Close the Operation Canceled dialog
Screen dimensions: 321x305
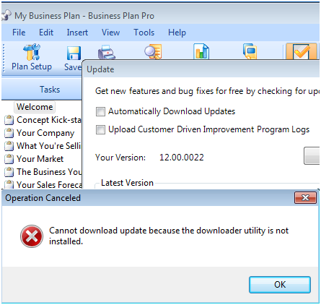click(305, 198)
